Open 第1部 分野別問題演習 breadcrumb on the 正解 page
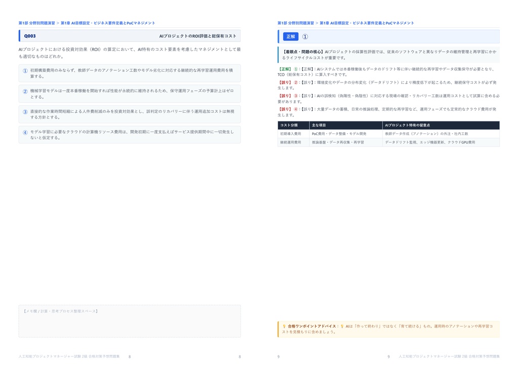Screen dimensions: 518x366 [x=295, y=23]
